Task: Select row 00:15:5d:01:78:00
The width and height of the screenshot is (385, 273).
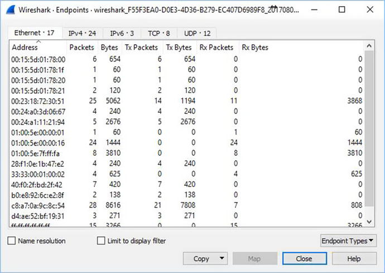Action: coord(186,59)
